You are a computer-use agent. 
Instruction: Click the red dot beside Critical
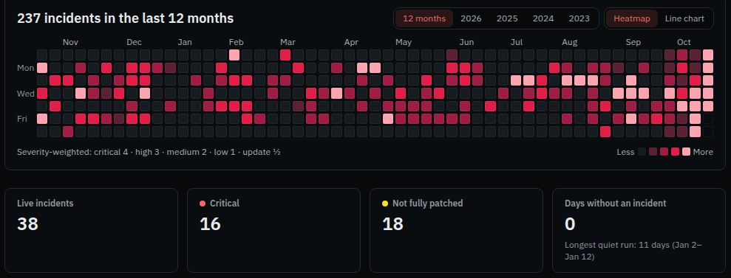203,204
